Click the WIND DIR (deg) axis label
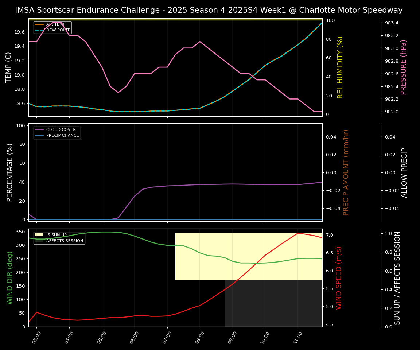 click(10, 277)
